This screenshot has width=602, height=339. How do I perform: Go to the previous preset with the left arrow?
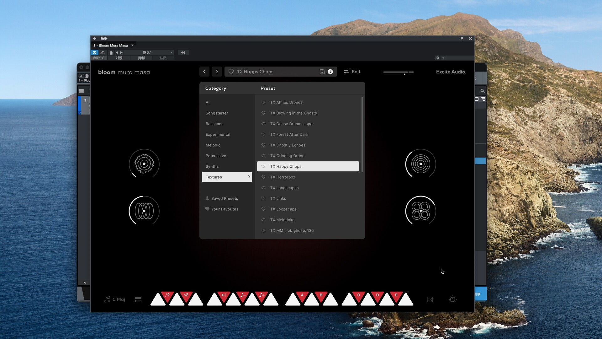point(204,72)
